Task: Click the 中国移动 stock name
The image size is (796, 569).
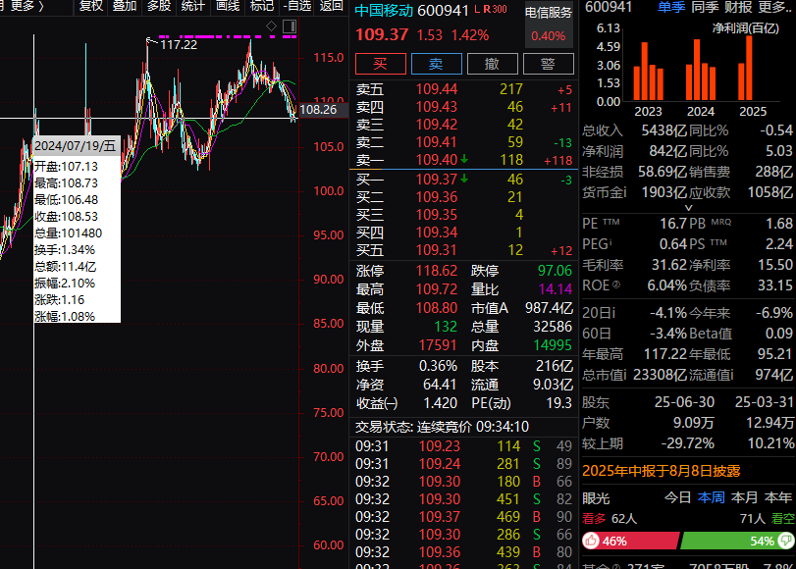Action: point(384,10)
